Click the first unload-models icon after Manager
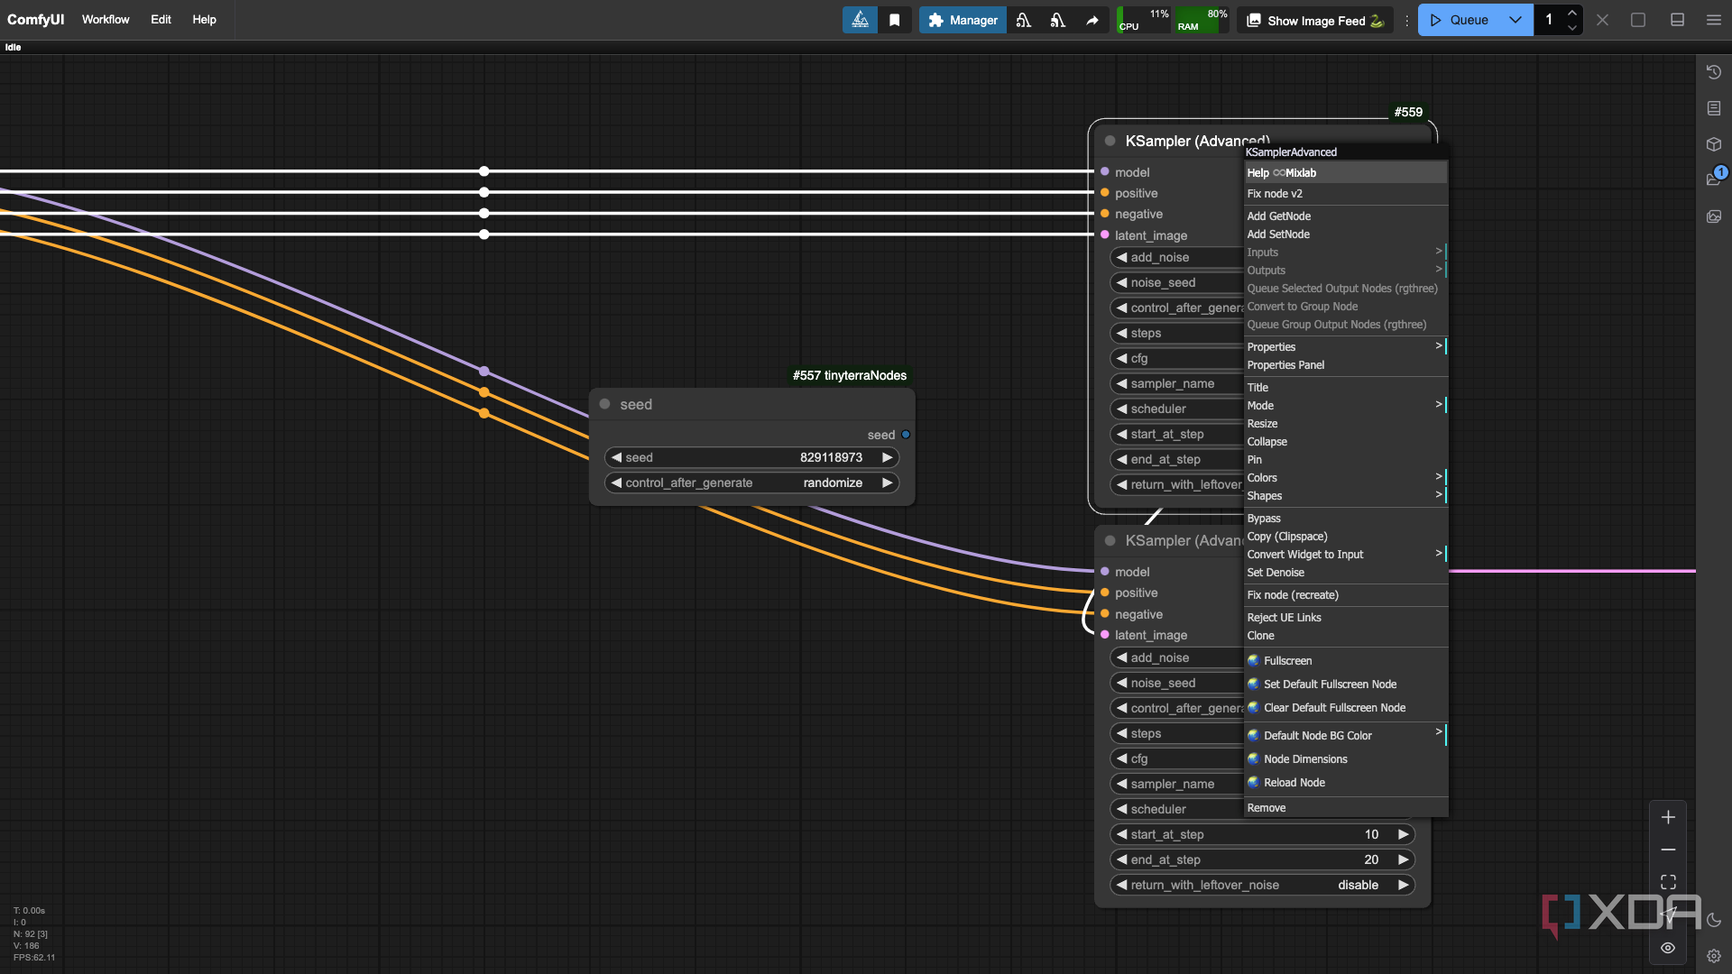Viewport: 1732px width, 974px height. [1023, 20]
